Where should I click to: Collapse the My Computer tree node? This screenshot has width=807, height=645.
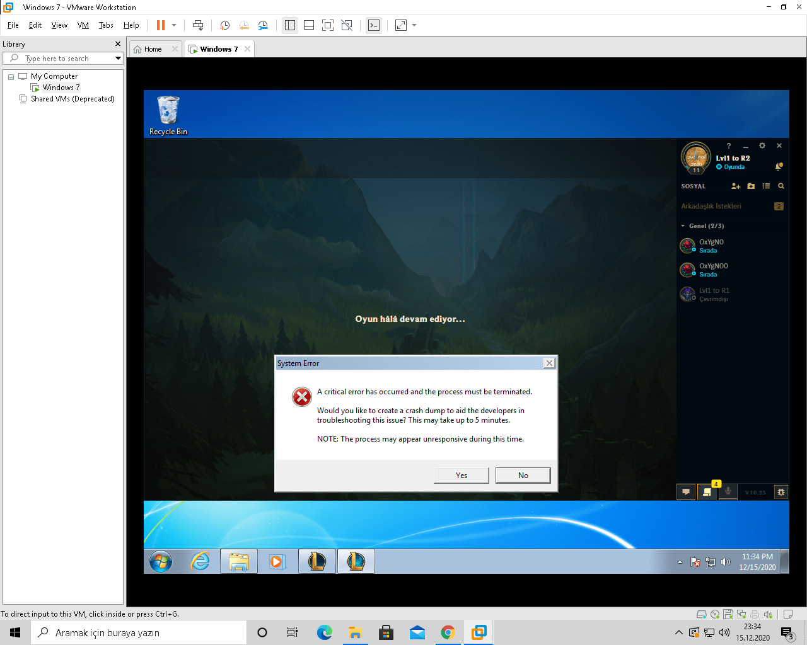pyautogui.click(x=11, y=76)
